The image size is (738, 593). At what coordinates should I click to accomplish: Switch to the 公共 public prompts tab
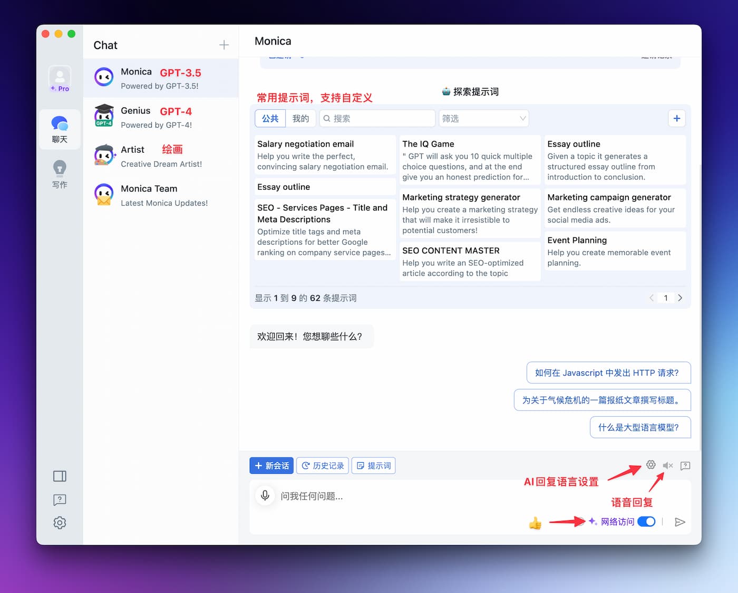click(270, 118)
